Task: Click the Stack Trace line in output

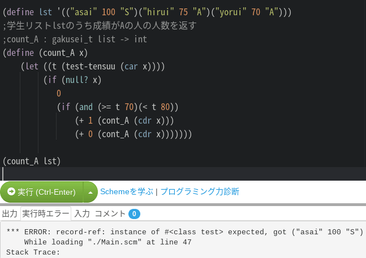Action: click(33, 252)
